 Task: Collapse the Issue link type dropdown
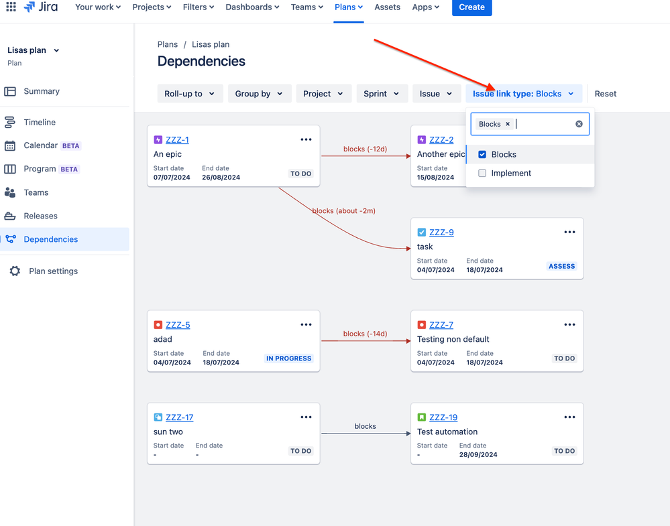[524, 94]
